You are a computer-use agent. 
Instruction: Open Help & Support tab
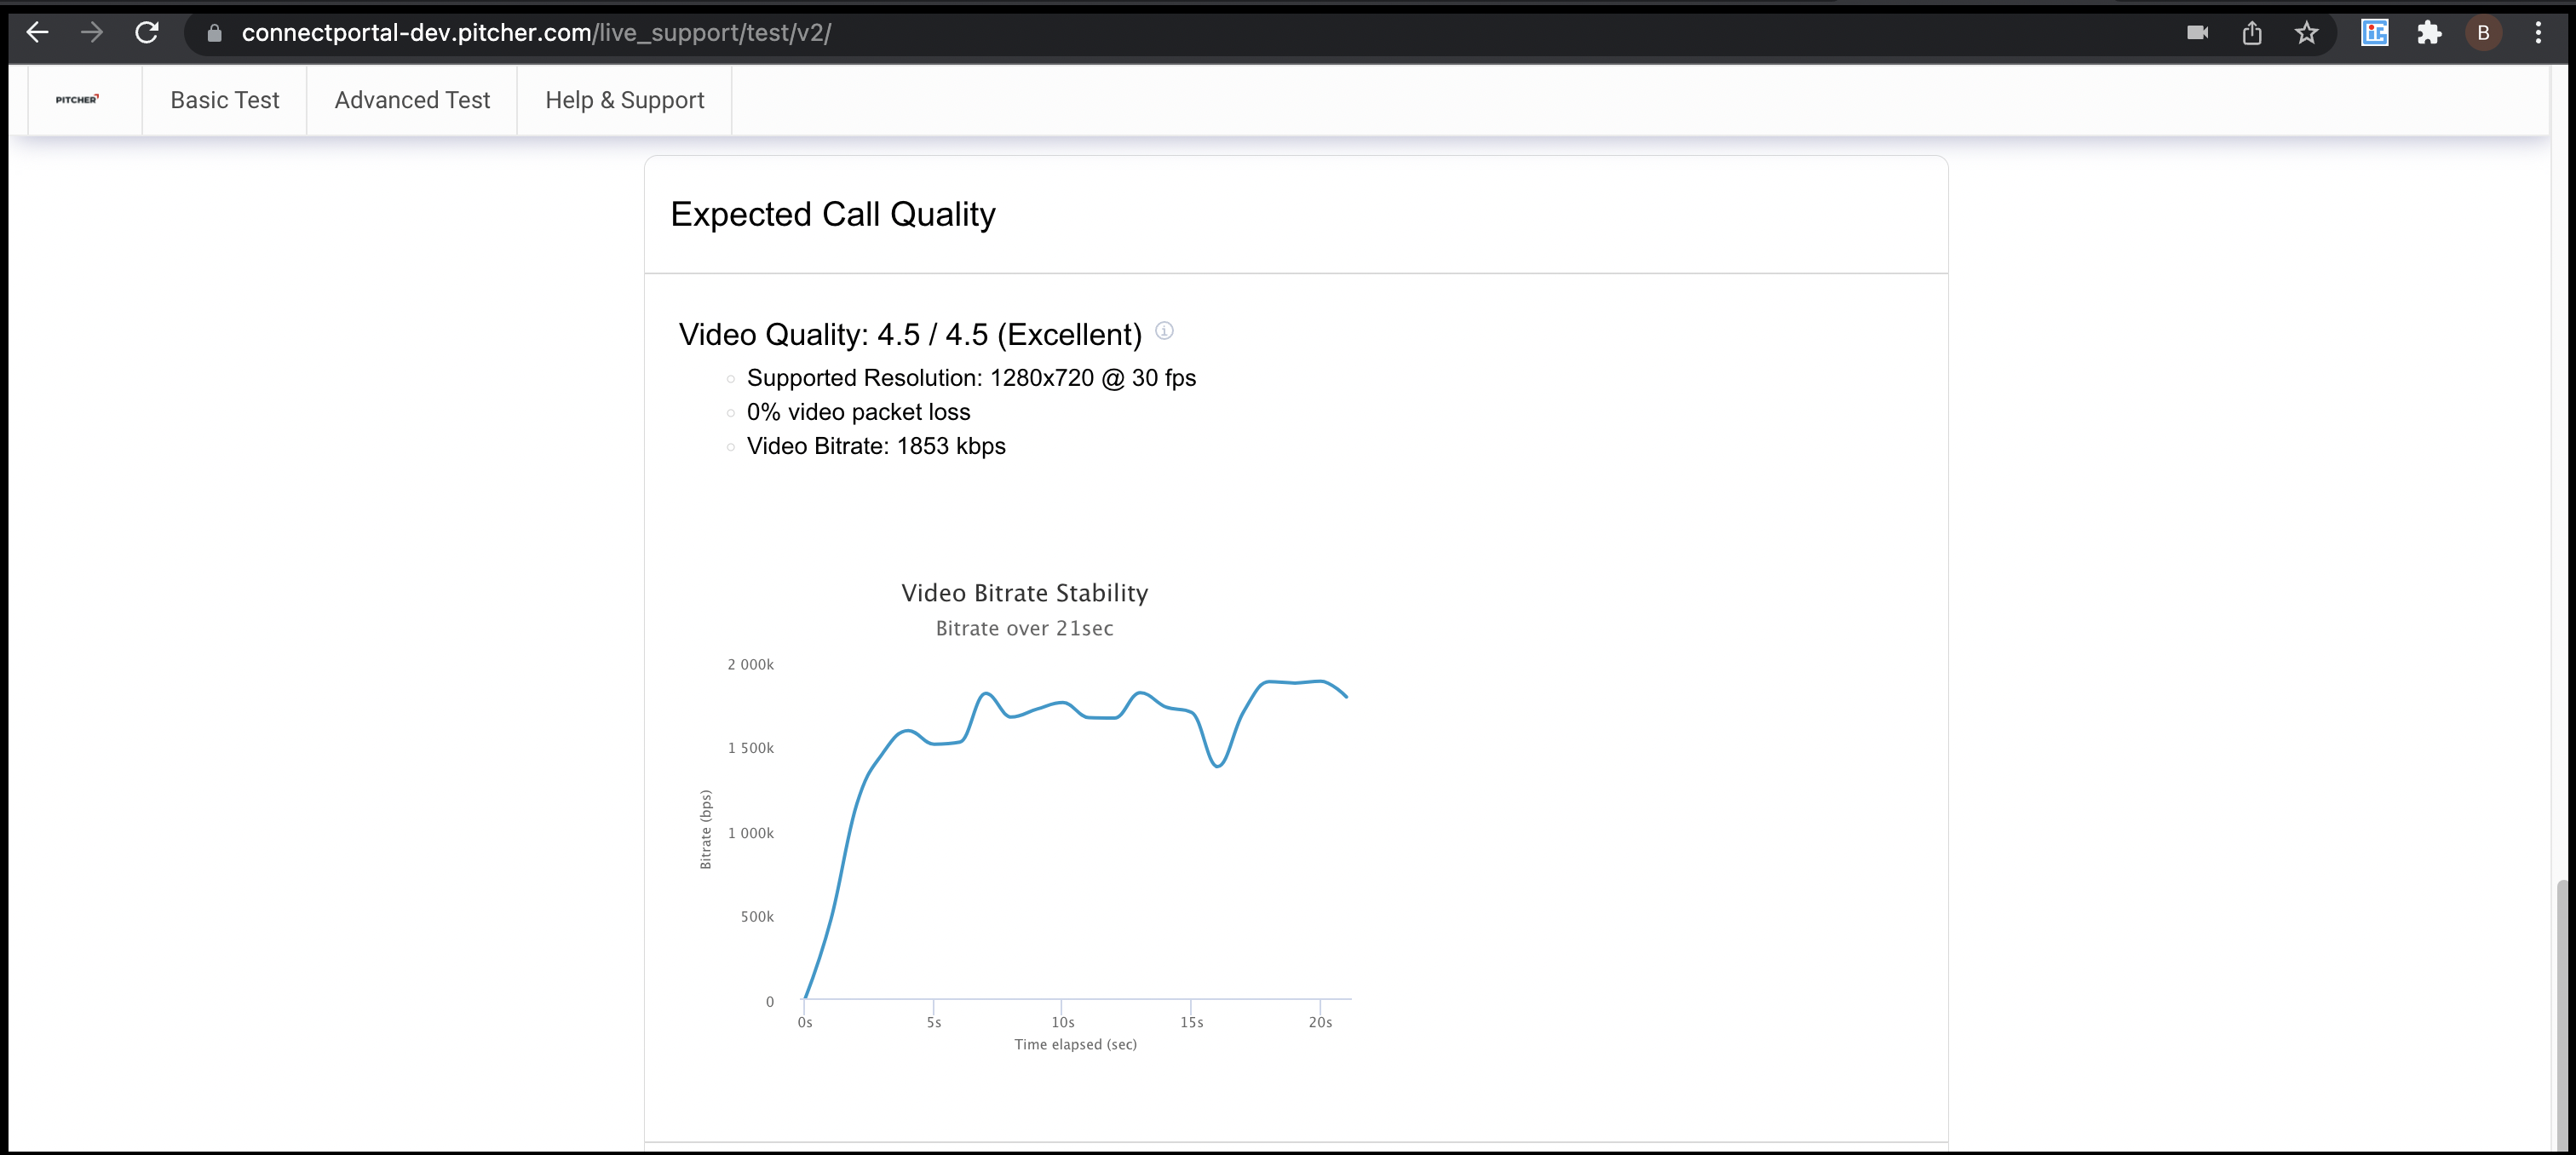click(x=625, y=100)
